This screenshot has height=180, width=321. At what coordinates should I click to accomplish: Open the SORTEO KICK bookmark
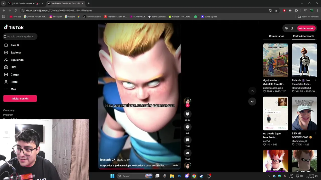click(x=138, y=17)
